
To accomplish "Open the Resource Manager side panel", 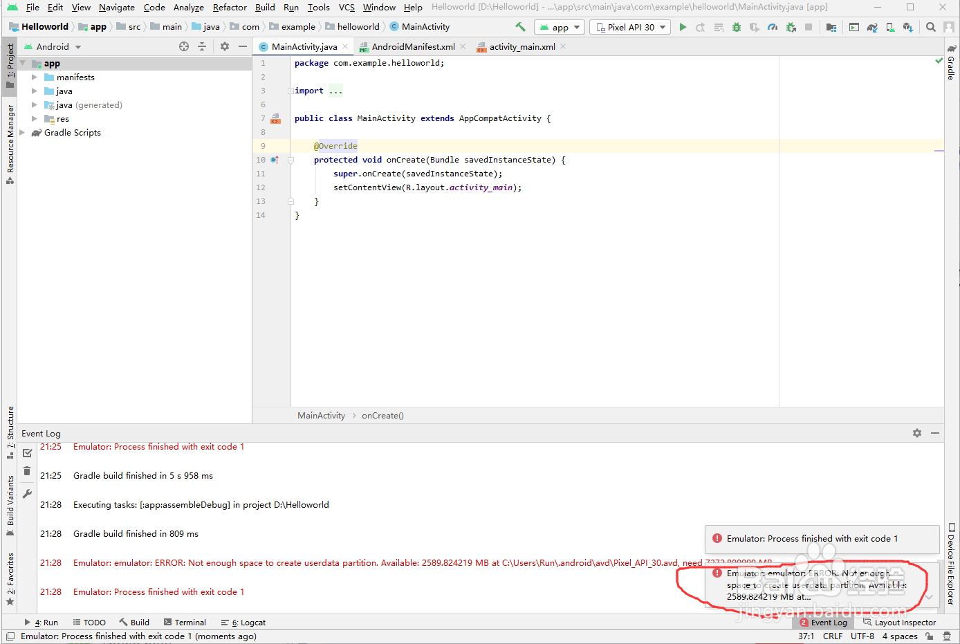I will coord(10,145).
